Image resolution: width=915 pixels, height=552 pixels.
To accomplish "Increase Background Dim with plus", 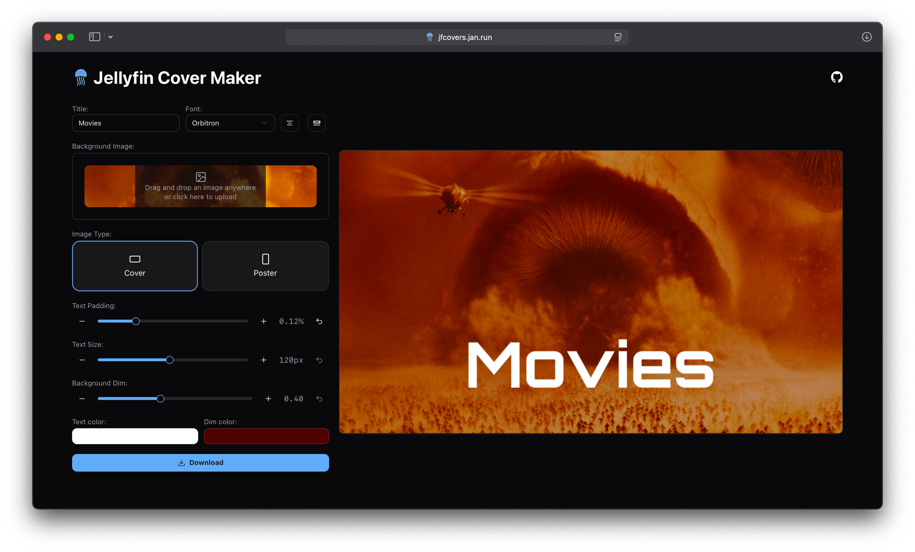I will (x=268, y=399).
